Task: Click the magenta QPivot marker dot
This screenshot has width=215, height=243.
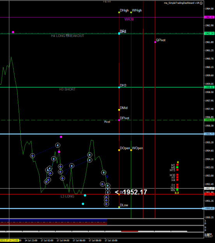Action: tap(155, 42)
